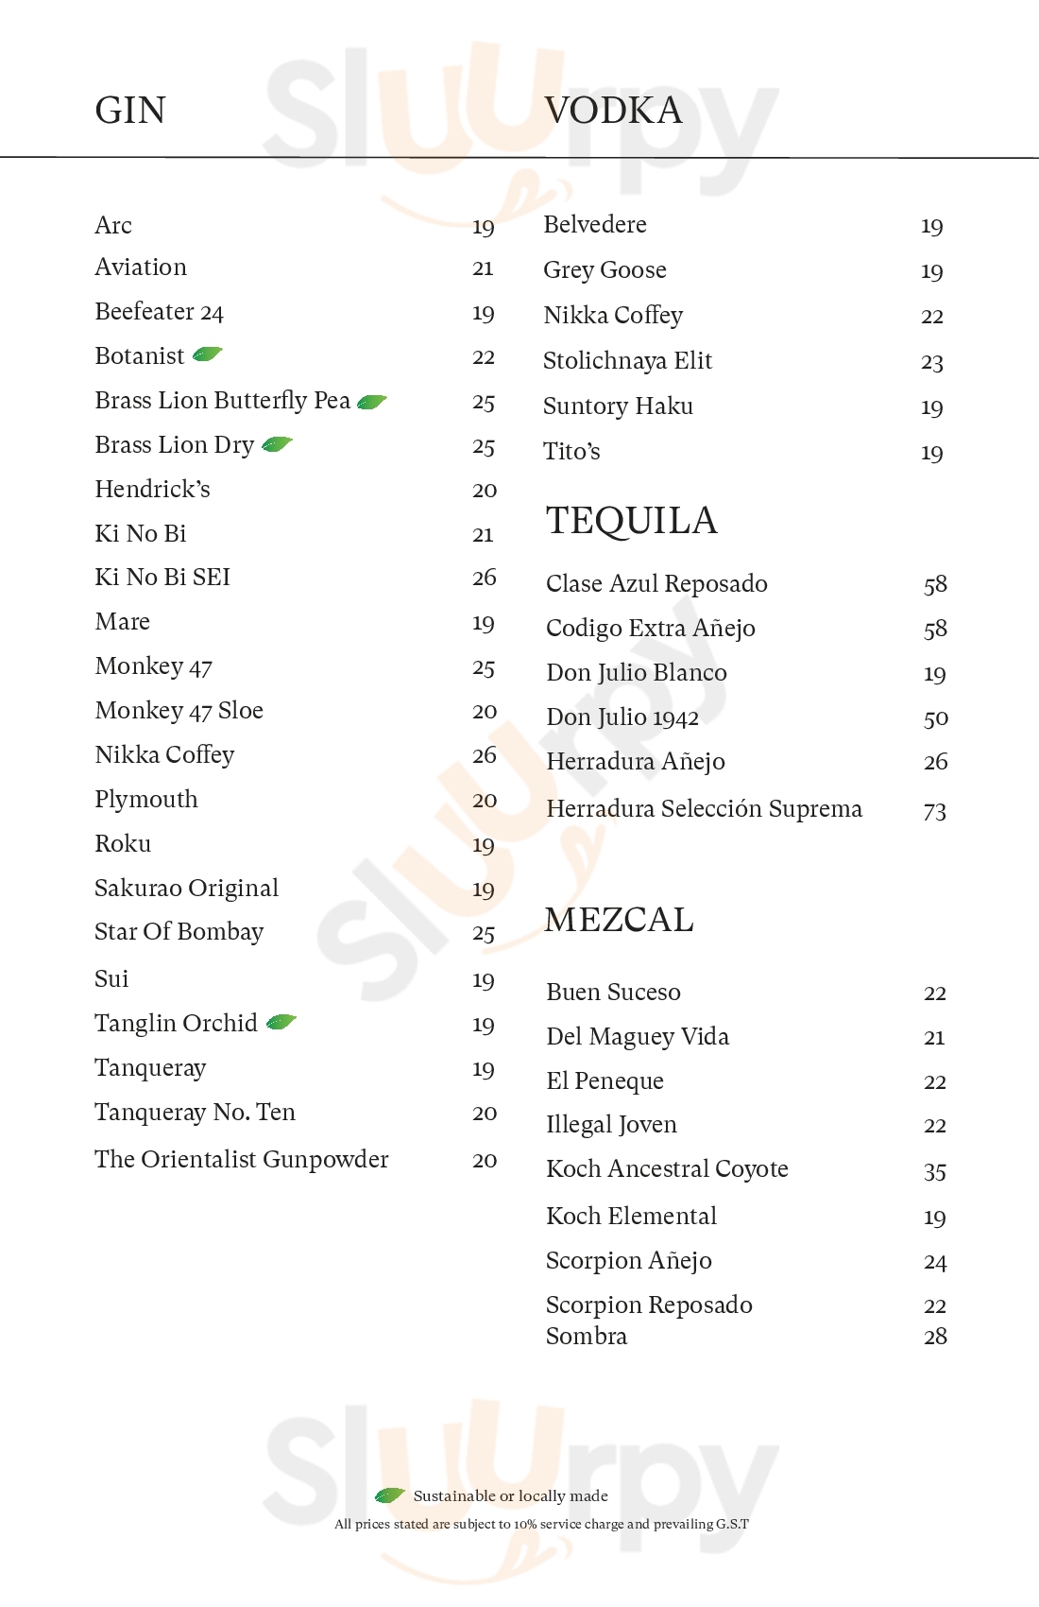Click the leaf icon next to Brass Lion Butterfly Pea
The height and width of the screenshot is (1607, 1039).
coord(372,402)
